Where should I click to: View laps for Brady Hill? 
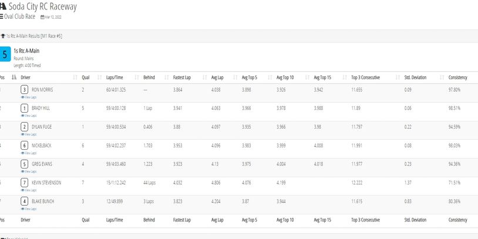coord(29,116)
